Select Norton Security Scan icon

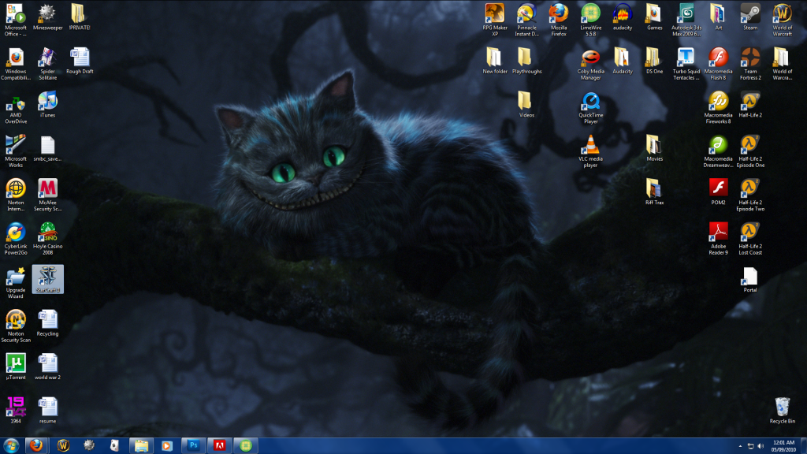[16, 326]
